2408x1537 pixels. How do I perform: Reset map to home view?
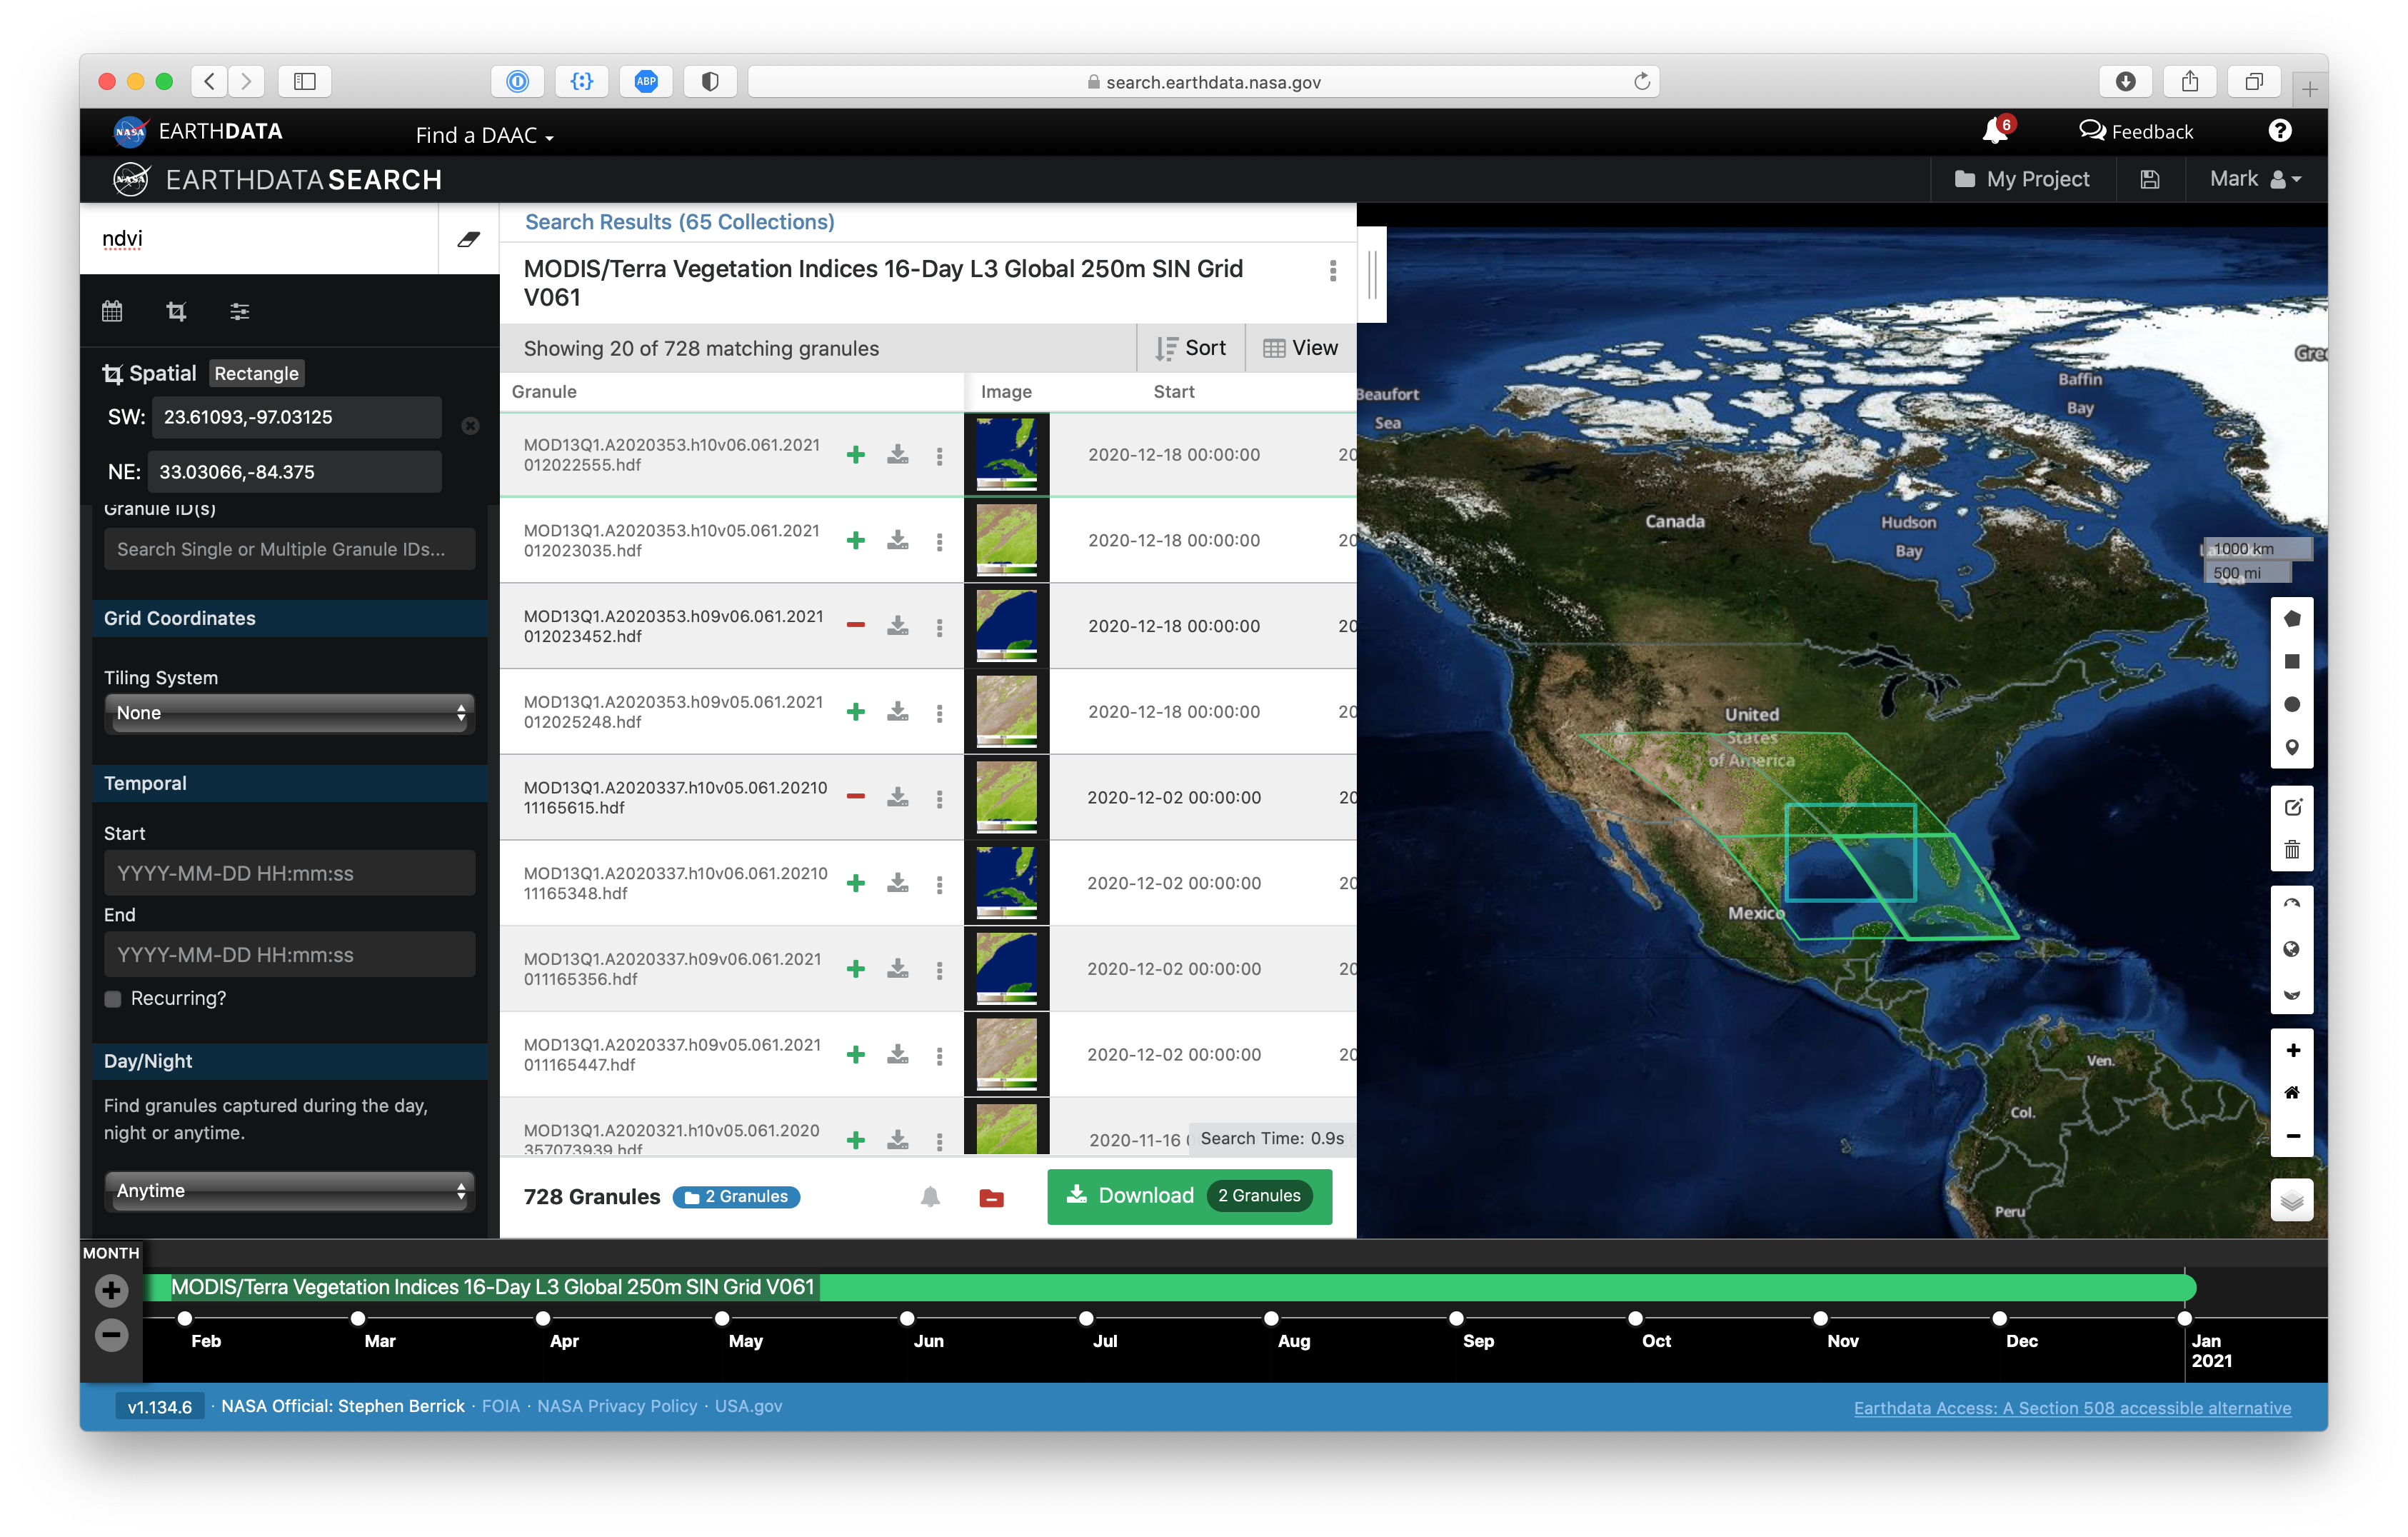[2292, 1094]
